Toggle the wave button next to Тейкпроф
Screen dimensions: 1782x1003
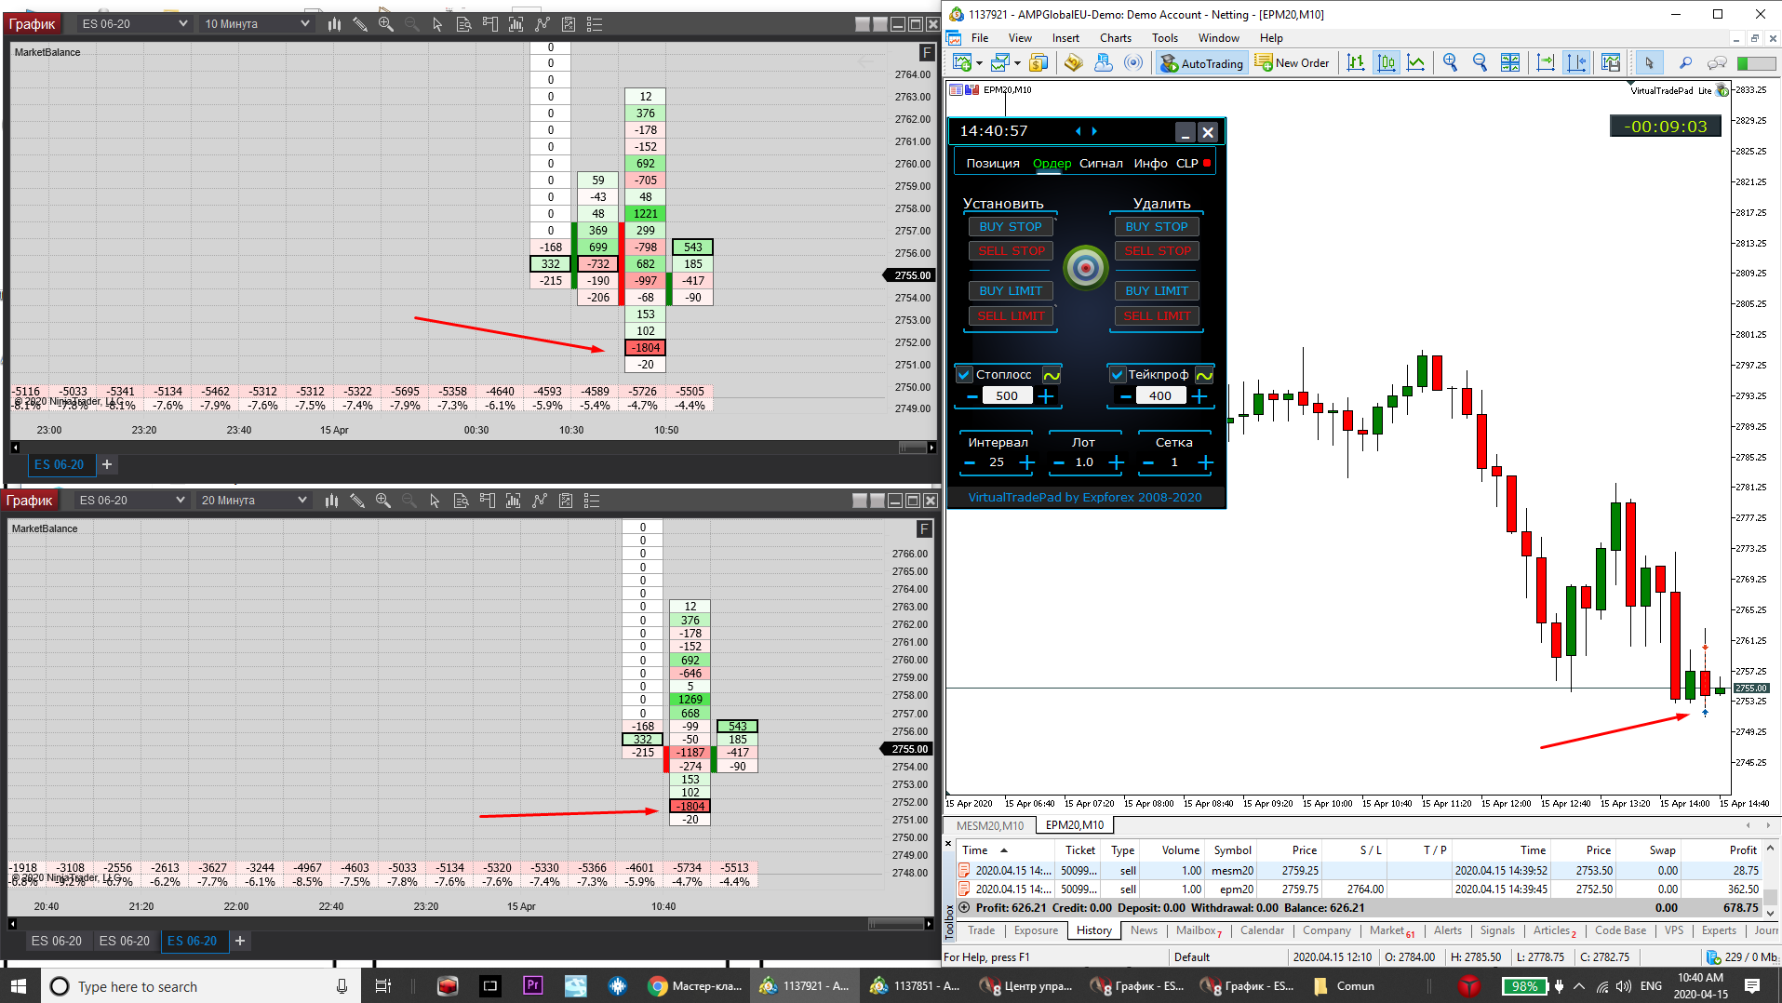pos(1204,375)
